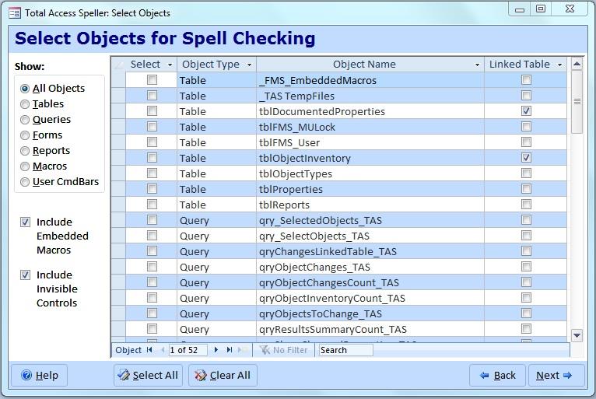Uncheck Linked Table box for tblObjectInventory
This screenshot has width=596, height=399.
[x=527, y=158]
